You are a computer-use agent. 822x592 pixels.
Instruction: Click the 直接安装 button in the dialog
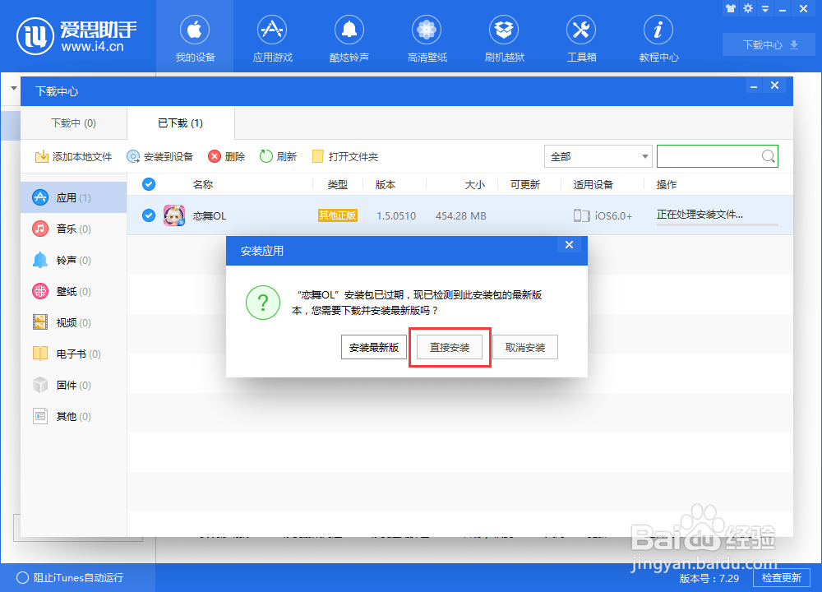coord(450,346)
